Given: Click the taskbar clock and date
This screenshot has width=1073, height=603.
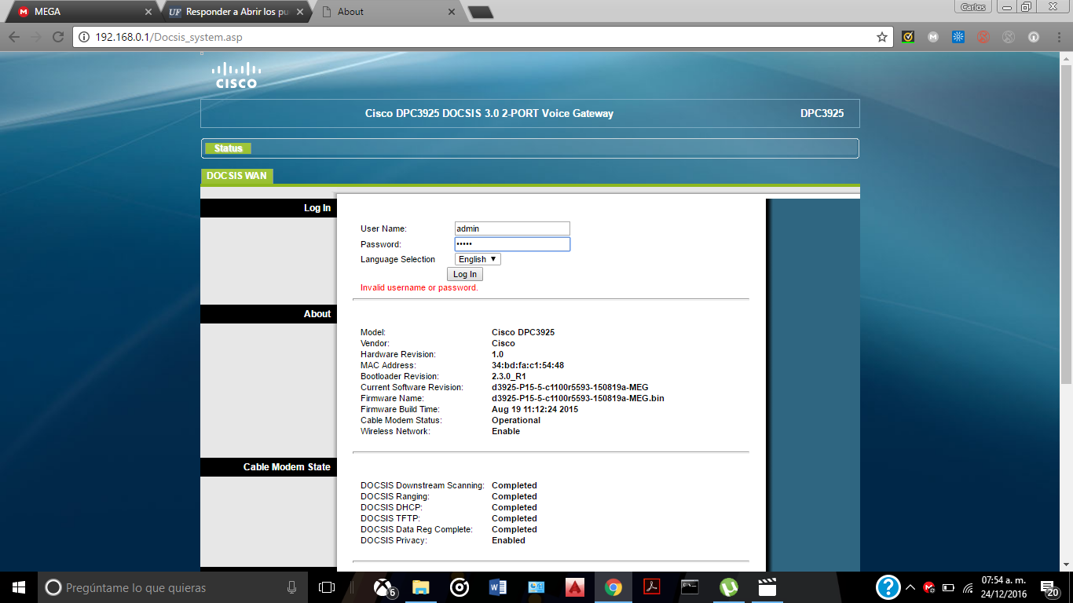Looking at the screenshot, I should [1003, 587].
